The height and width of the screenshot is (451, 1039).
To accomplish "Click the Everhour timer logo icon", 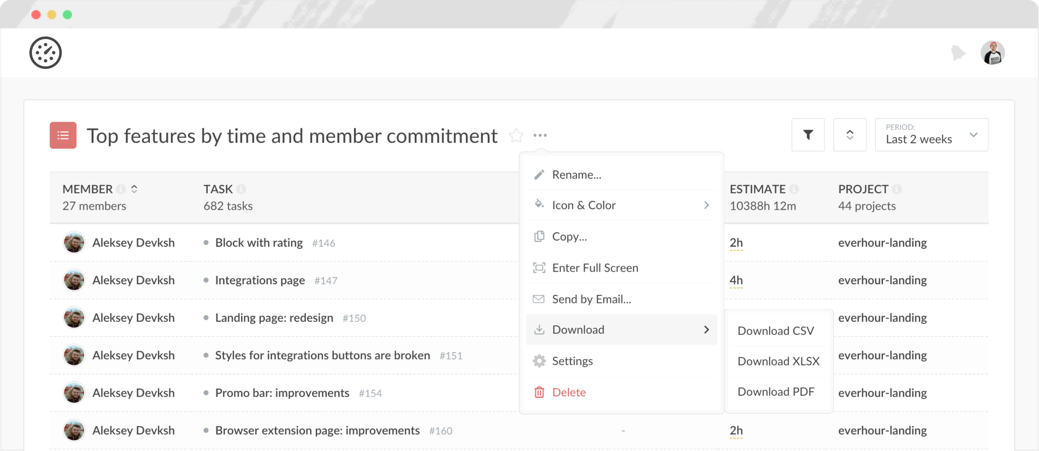I will pos(46,53).
